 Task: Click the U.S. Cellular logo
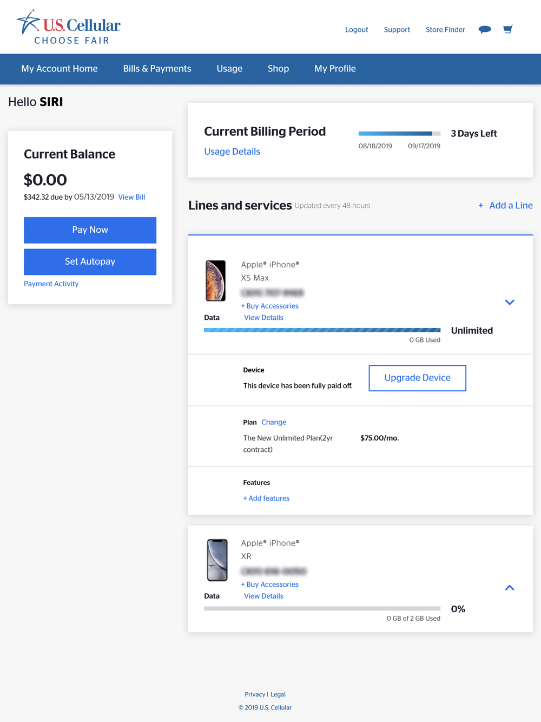[69, 27]
